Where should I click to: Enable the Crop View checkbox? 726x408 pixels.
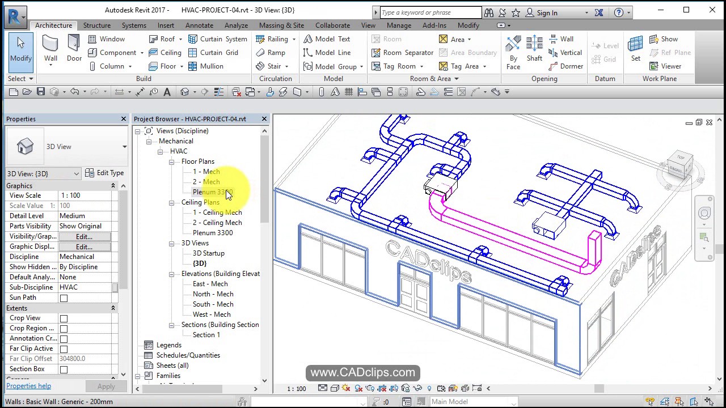coord(64,318)
